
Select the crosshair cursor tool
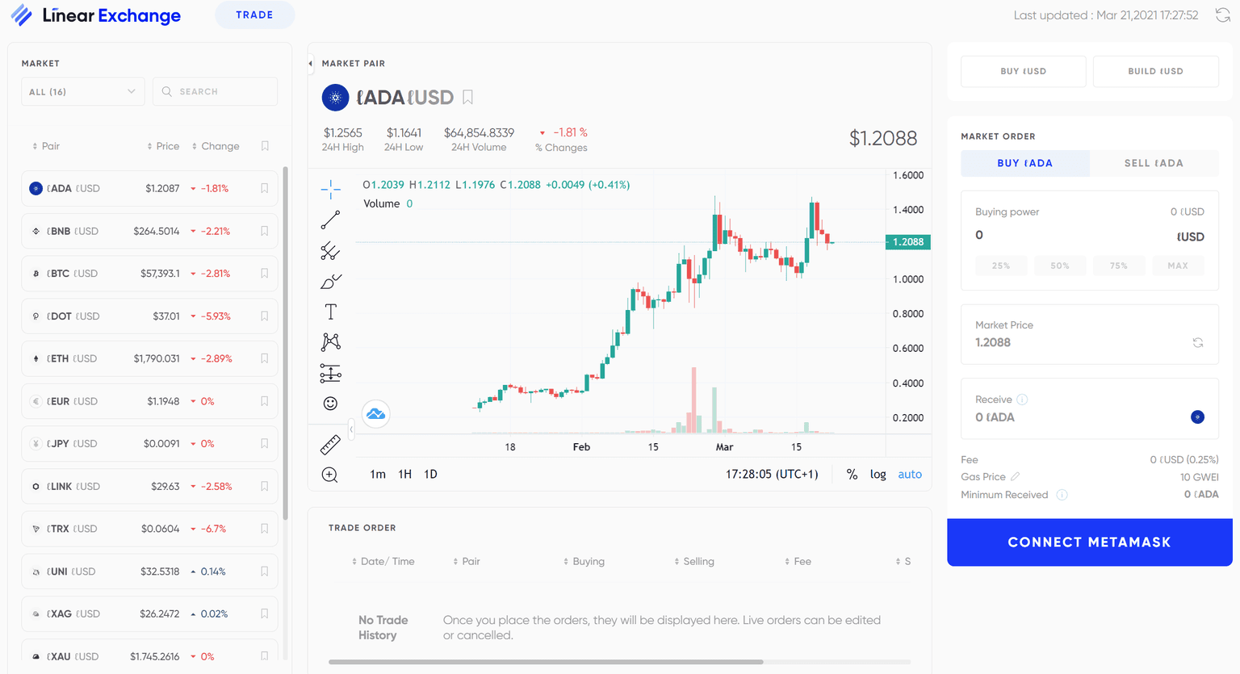coord(330,190)
